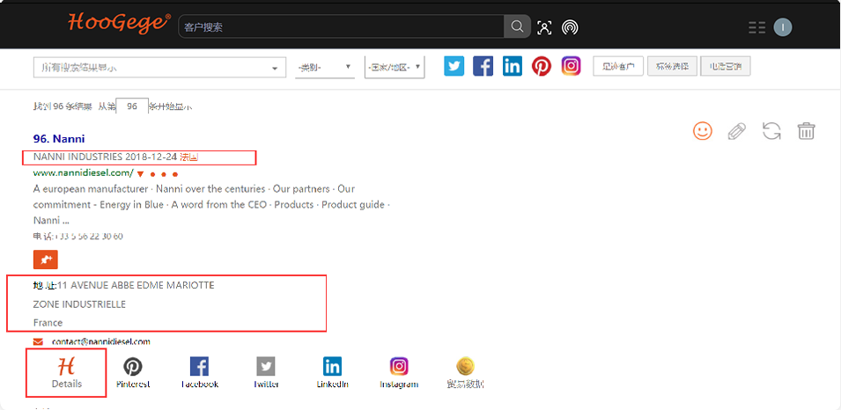Open the country/region dropdown
The height and width of the screenshot is (410, 841).
tap(395, 68)
